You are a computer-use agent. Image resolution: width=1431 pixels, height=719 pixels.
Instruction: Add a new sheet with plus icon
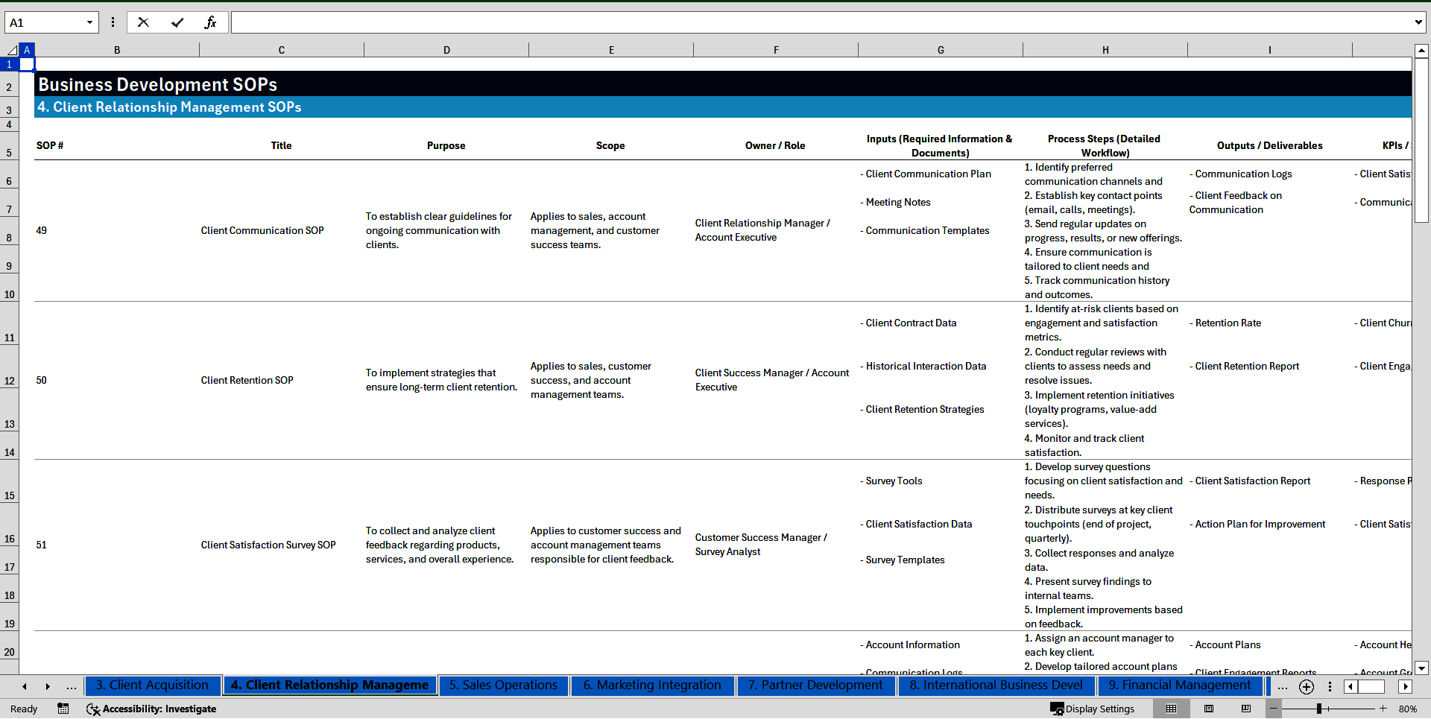tap(1306, 686)
